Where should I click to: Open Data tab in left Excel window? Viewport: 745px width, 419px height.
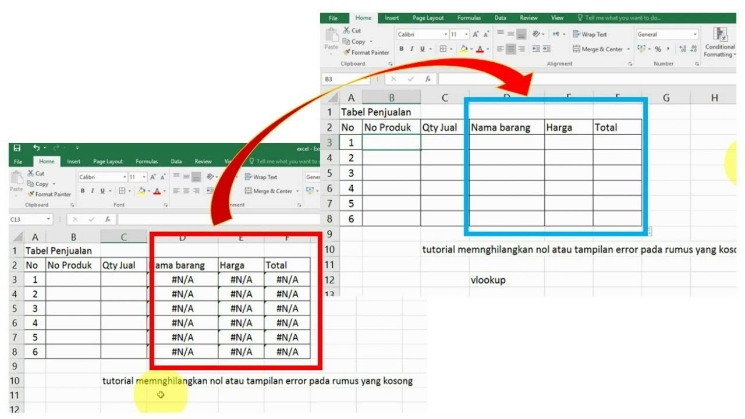[x=176, y=162]
